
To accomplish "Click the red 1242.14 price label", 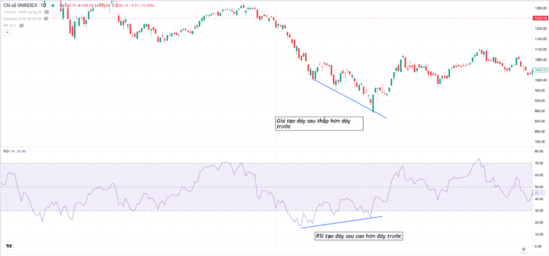I will click(x=540, y=19).
